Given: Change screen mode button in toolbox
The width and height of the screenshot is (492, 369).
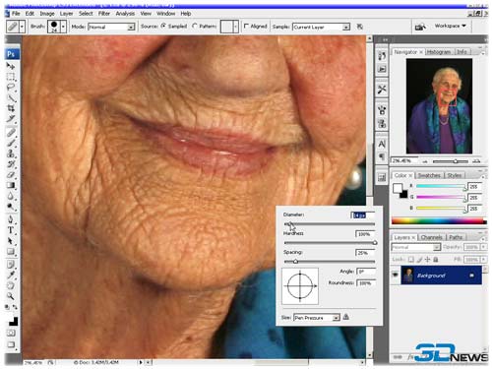Looking at the screenshot, I should click(11, 344).
